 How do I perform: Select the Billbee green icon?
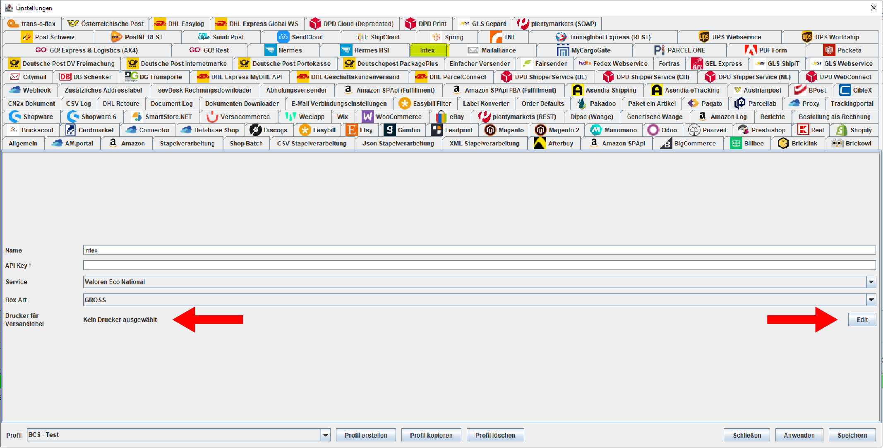736,143
